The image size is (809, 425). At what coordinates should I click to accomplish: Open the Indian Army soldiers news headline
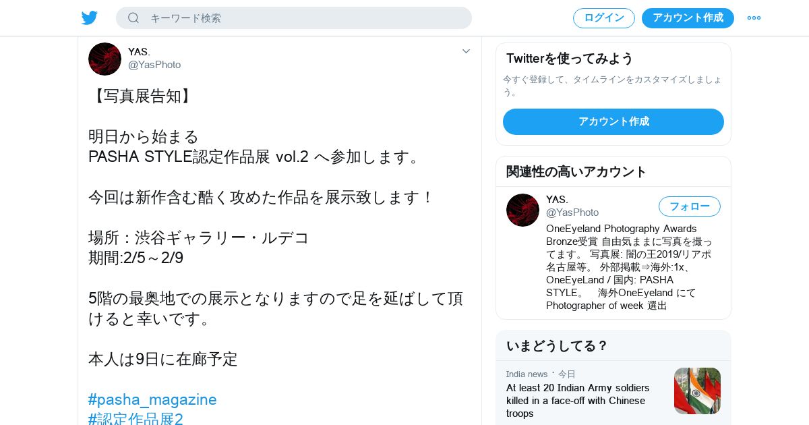[578, 401]
